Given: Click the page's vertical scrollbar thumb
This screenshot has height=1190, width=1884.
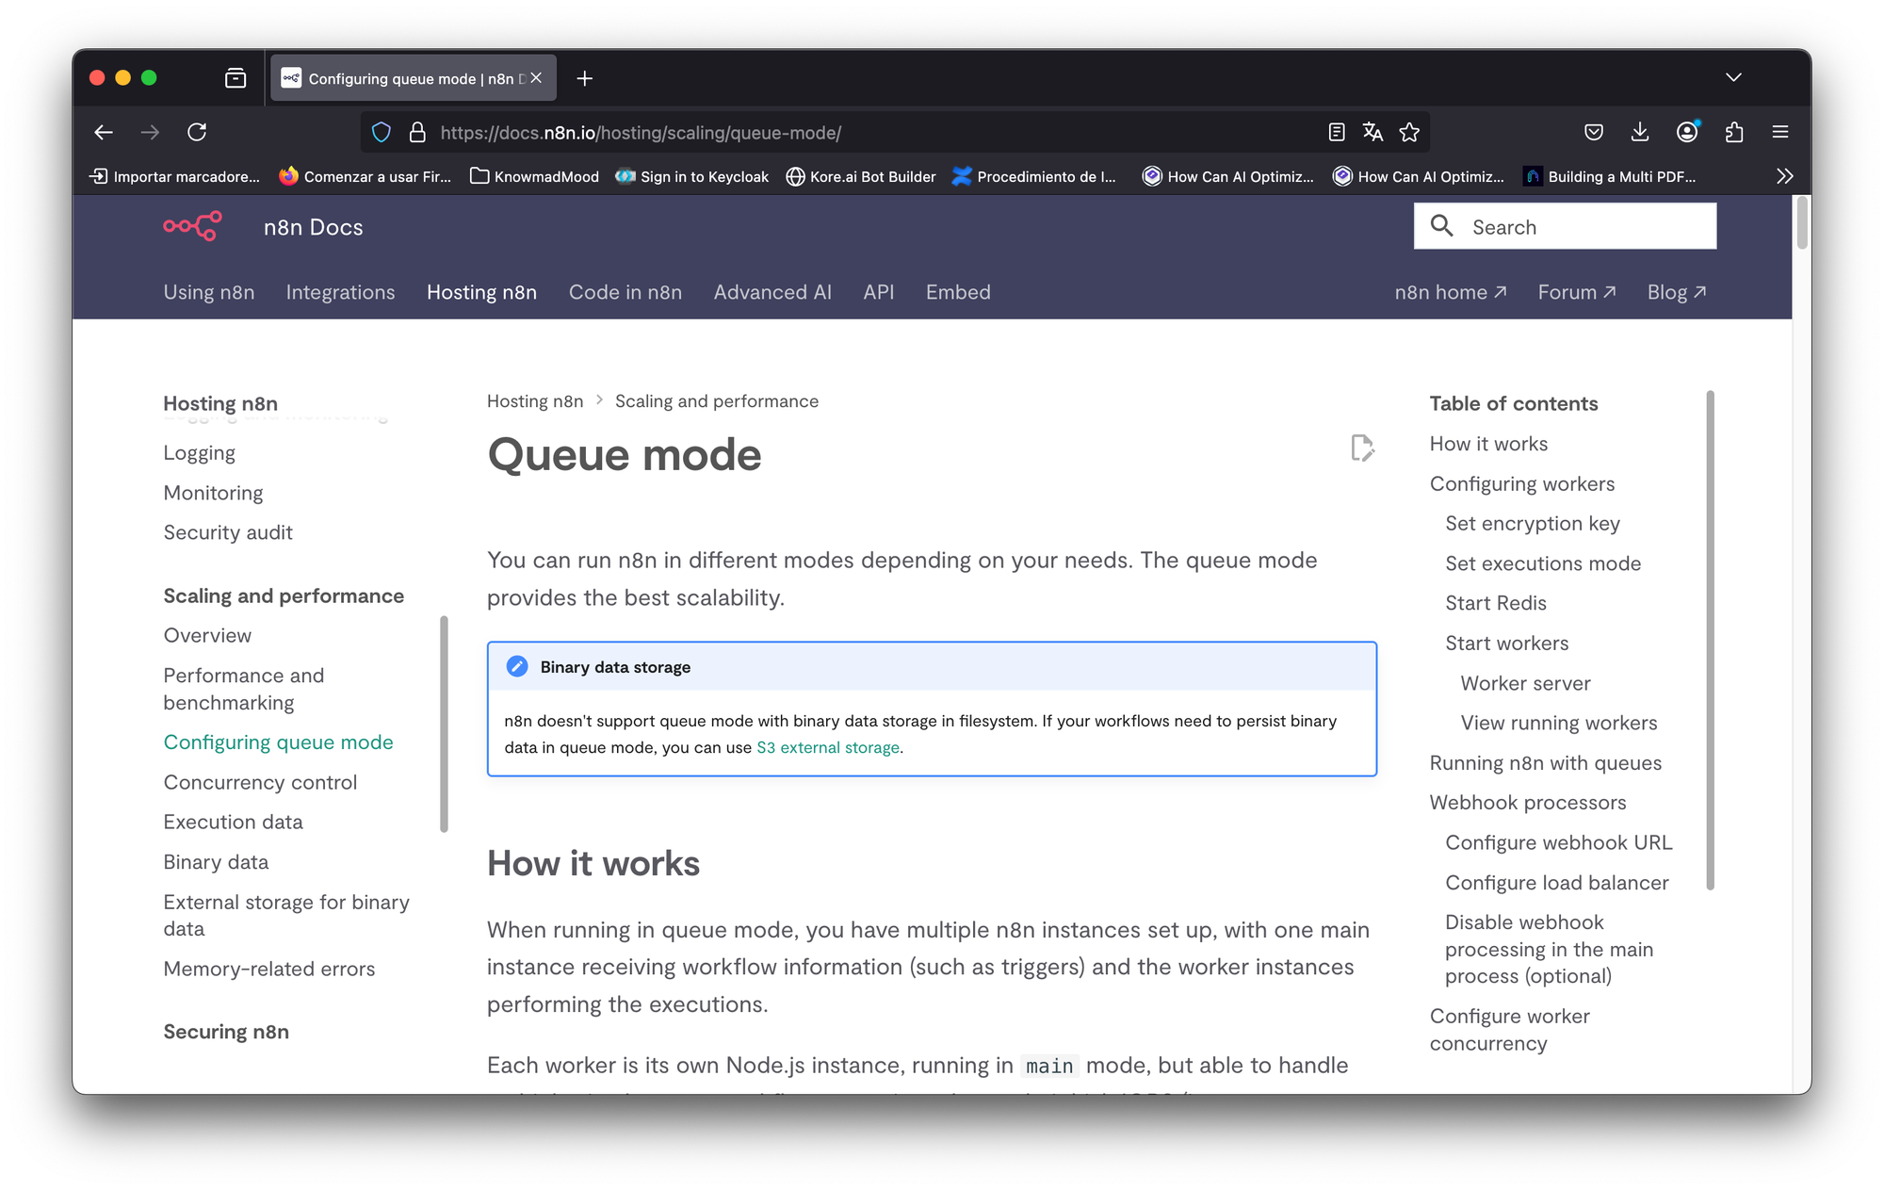Looking at the screenshot, I should (1801, 222).
